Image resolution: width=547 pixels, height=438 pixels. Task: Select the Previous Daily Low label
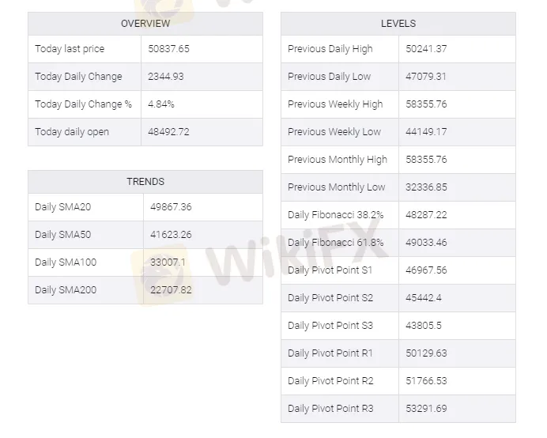coord(329,77)
